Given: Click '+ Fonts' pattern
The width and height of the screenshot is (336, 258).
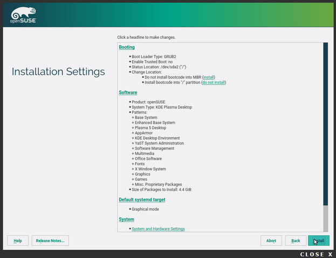Looking at the screenshot, I should coord(138,163).
